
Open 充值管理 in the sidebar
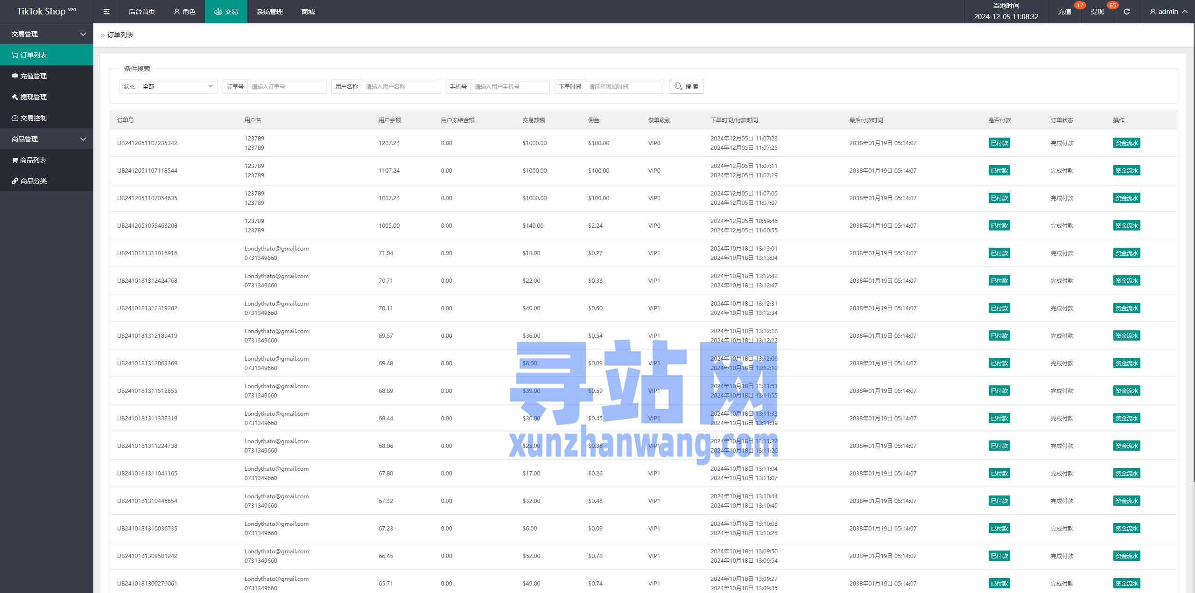coord(34,76)
